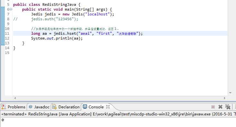
Task: Click the commented jedis.auth line
Action: [55, 19]
